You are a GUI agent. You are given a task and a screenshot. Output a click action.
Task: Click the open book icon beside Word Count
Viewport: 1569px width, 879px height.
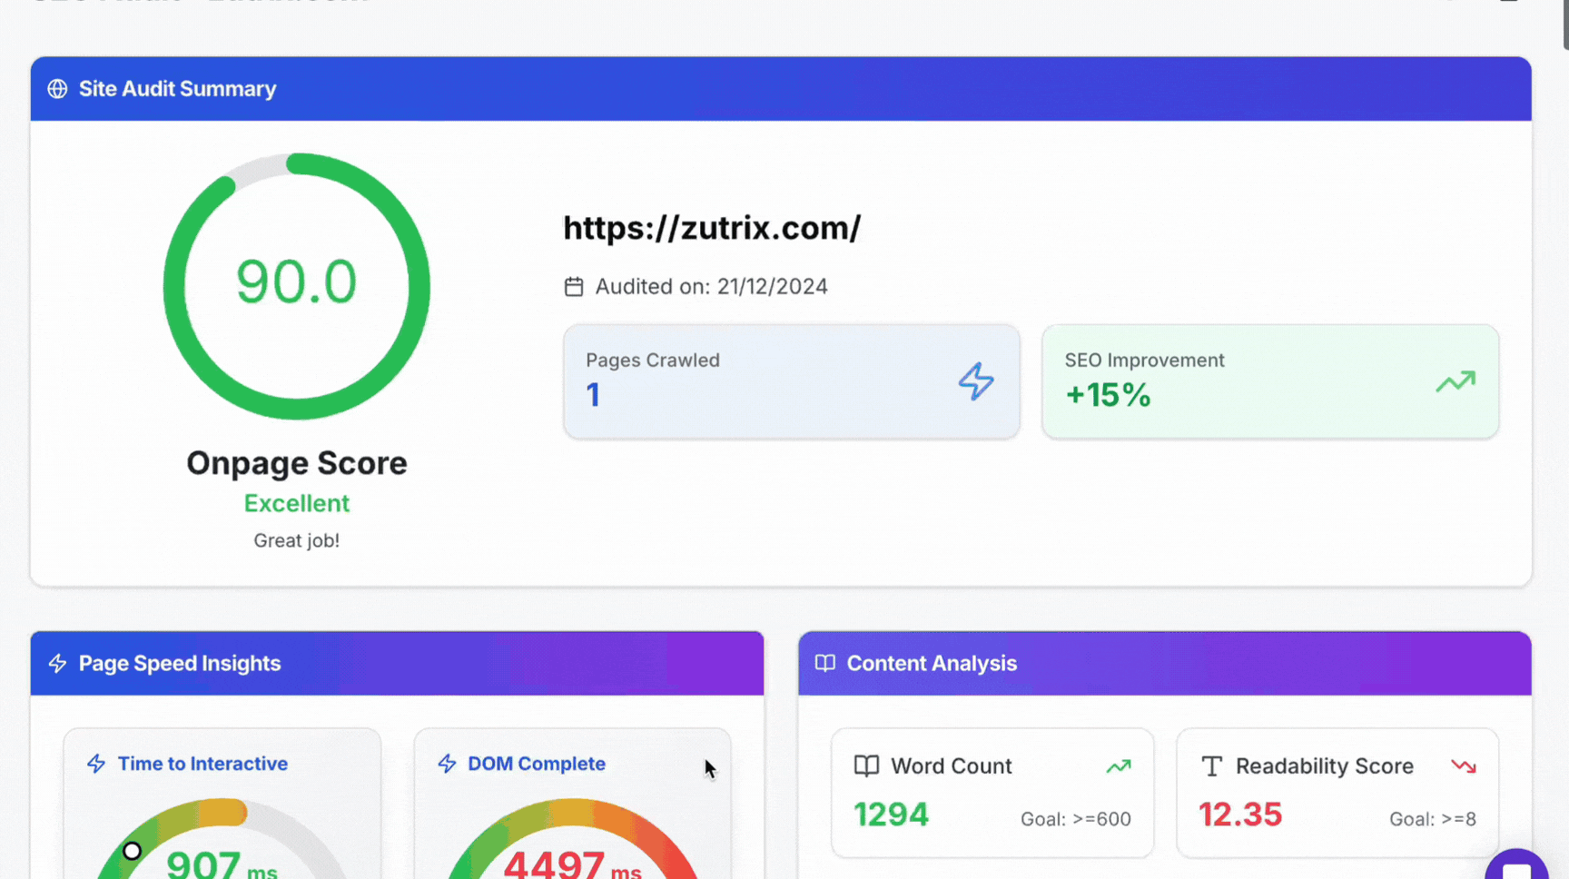866,766
